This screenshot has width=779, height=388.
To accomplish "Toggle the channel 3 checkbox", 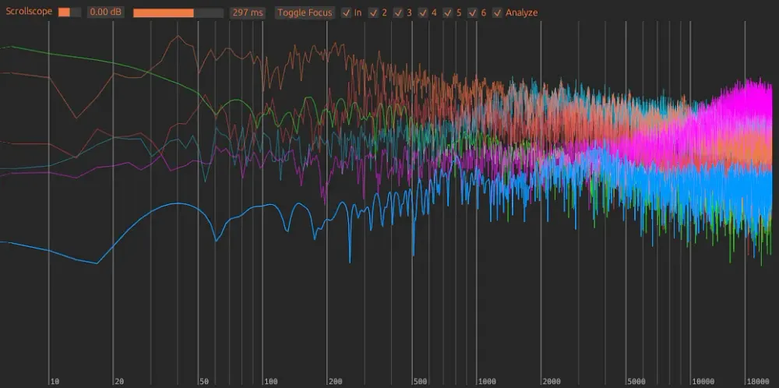I will [398, 12].
